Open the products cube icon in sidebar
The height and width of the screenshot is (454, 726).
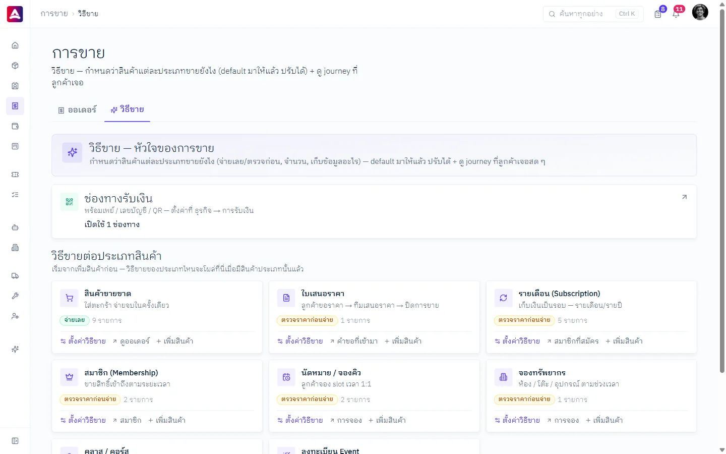15,66
